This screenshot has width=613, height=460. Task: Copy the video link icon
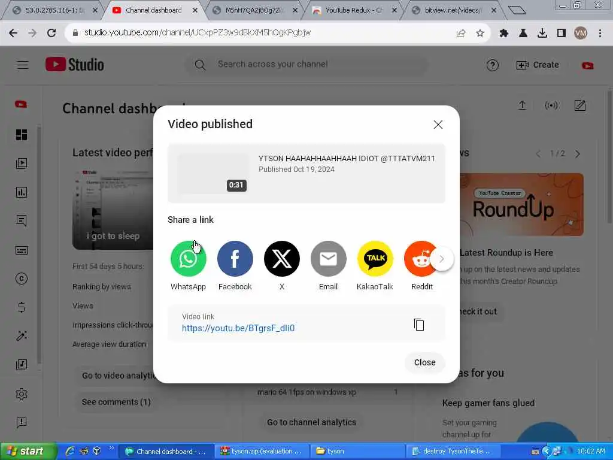click(419, 324)
